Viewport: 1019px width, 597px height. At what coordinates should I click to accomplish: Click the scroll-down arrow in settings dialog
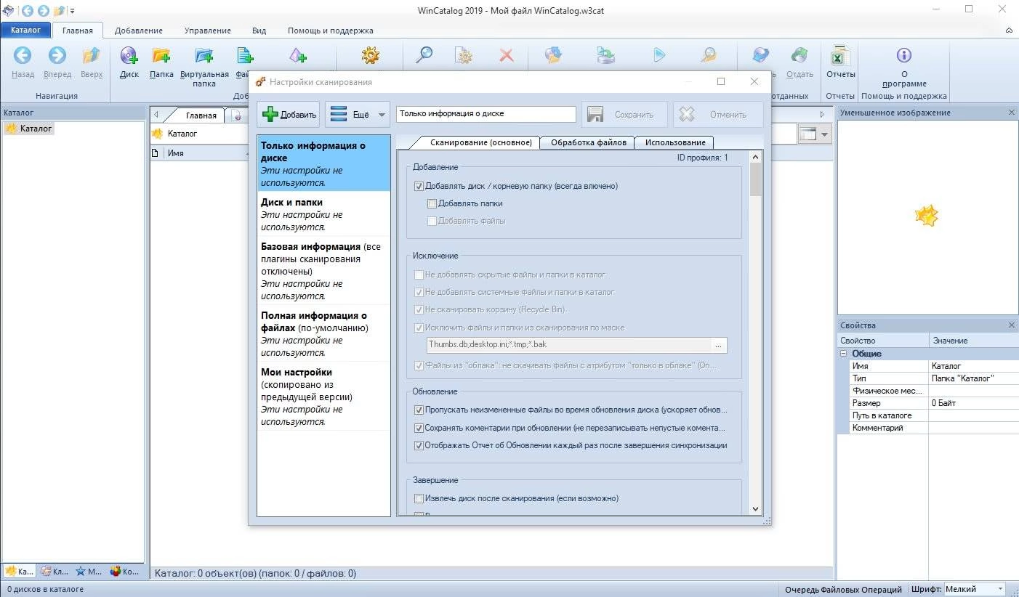(755, 509)
